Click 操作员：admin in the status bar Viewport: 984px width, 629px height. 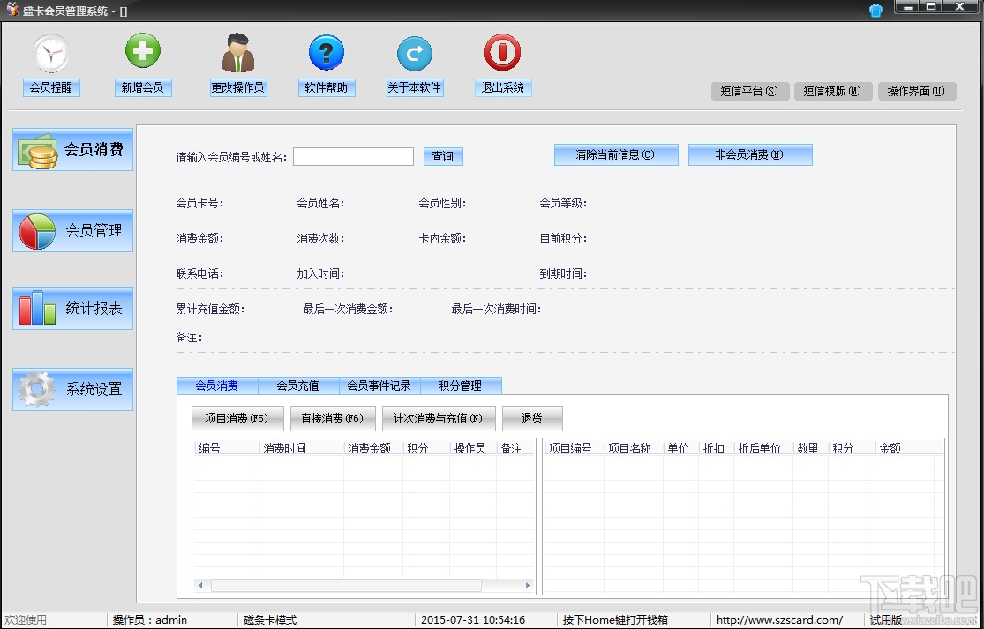[150, 619]
